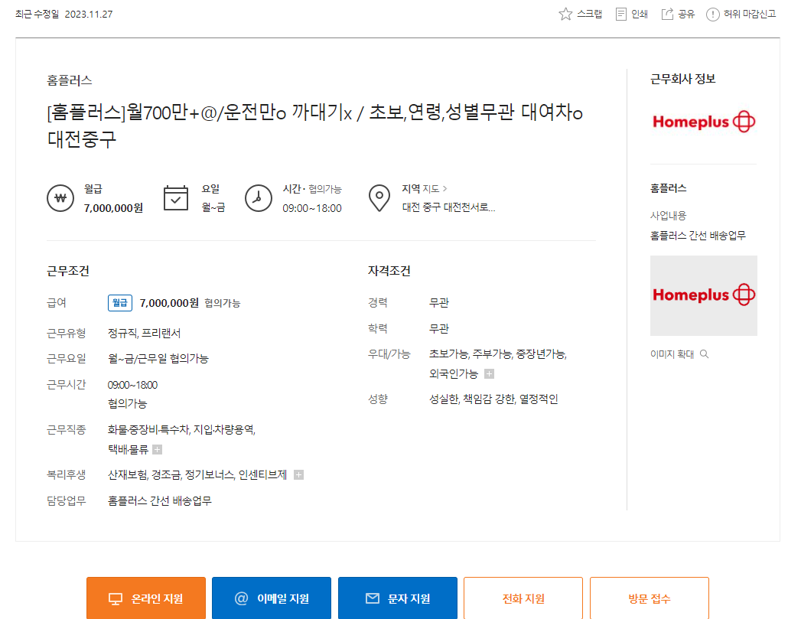
Task: Click the print icon
Action: click(621, 14)
